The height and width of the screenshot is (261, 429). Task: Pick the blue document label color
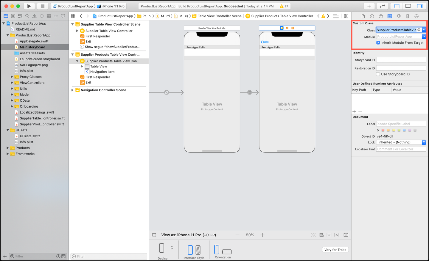click(404, 130)
